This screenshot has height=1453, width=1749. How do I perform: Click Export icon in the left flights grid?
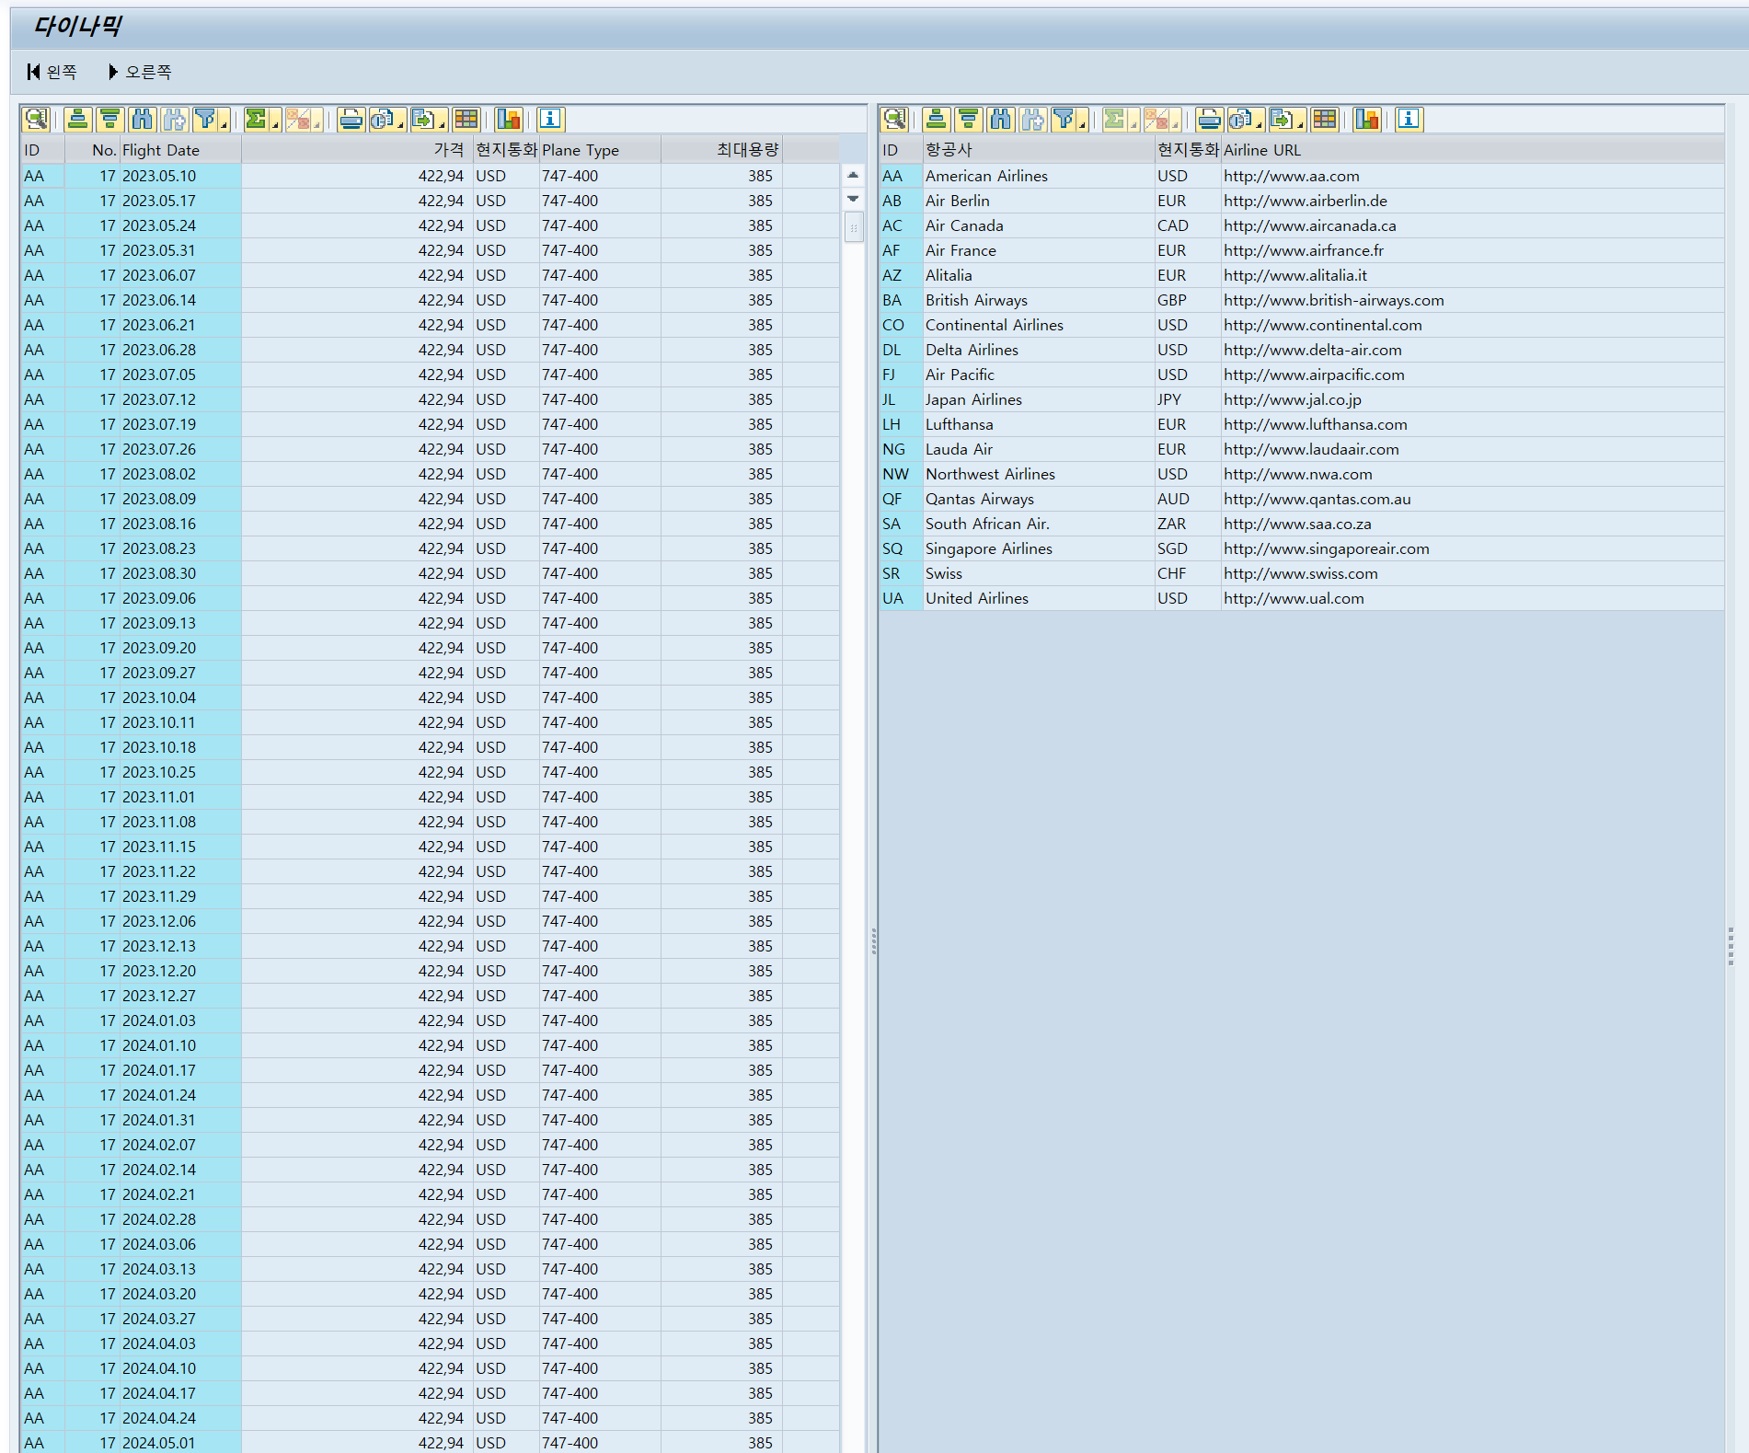(423, 119)
